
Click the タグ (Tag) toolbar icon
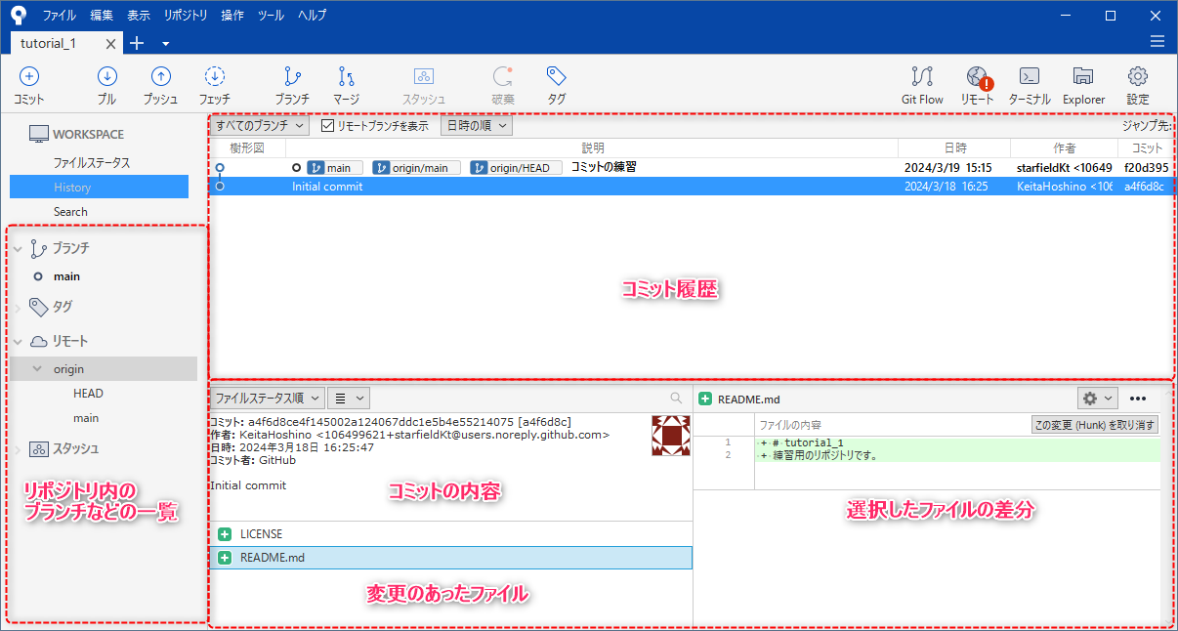point(556,85)
